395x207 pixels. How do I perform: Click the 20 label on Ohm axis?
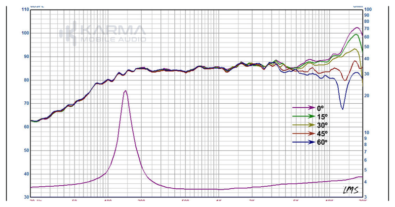[367, 95]
